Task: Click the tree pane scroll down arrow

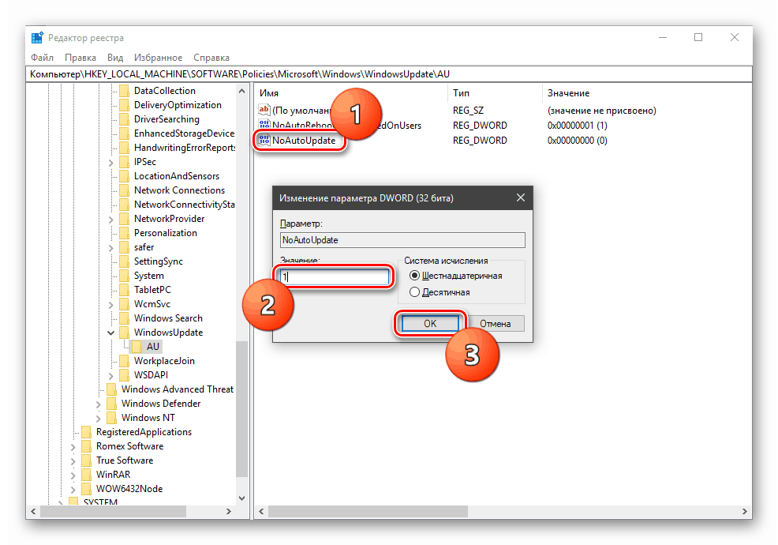Action: click(x=241, y=498)
